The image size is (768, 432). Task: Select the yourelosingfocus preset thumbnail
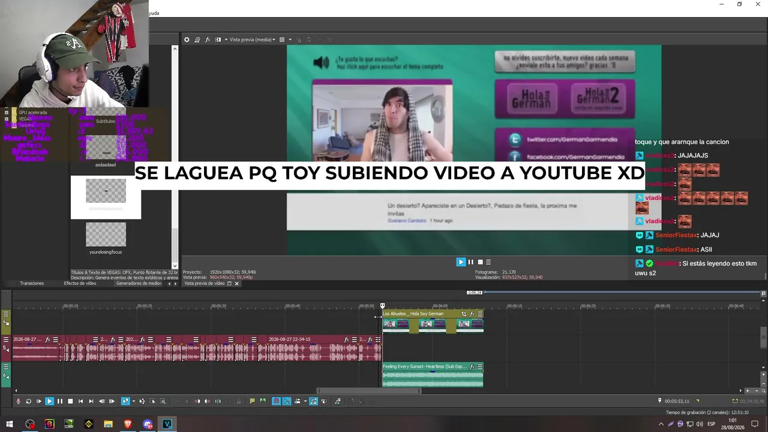coord(106,235)
